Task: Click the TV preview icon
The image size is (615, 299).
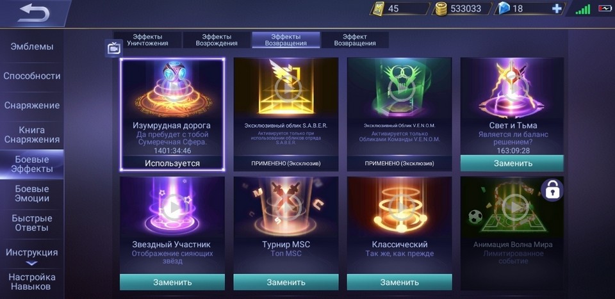Action: 114,48
